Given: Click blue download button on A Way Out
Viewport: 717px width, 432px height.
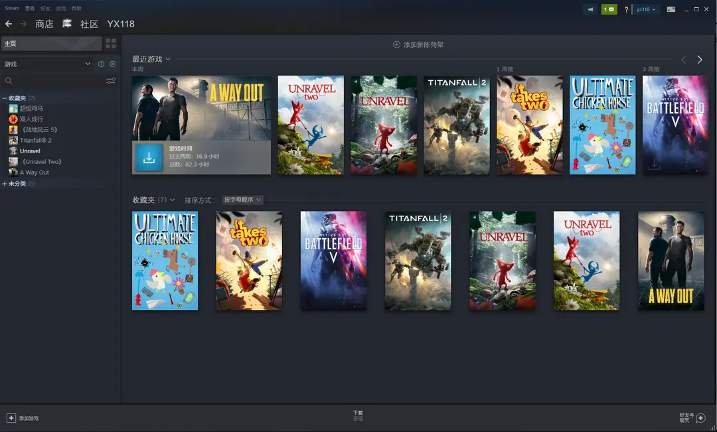Looking at the screenshot, I should point(149,157).
